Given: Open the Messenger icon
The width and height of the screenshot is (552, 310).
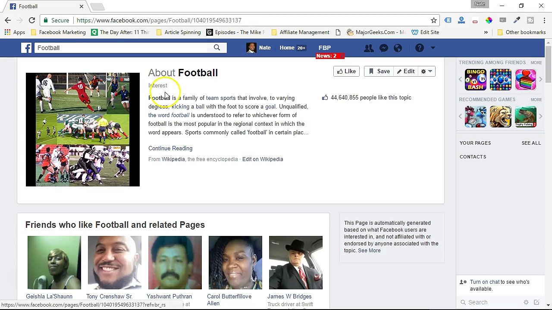Looking at the screenshot, I should tap(383, 48).
